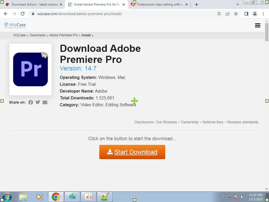
Task: Click the Adobe Premiere Pro logo image
Action: pyautogui.click(x=30, y=69)
